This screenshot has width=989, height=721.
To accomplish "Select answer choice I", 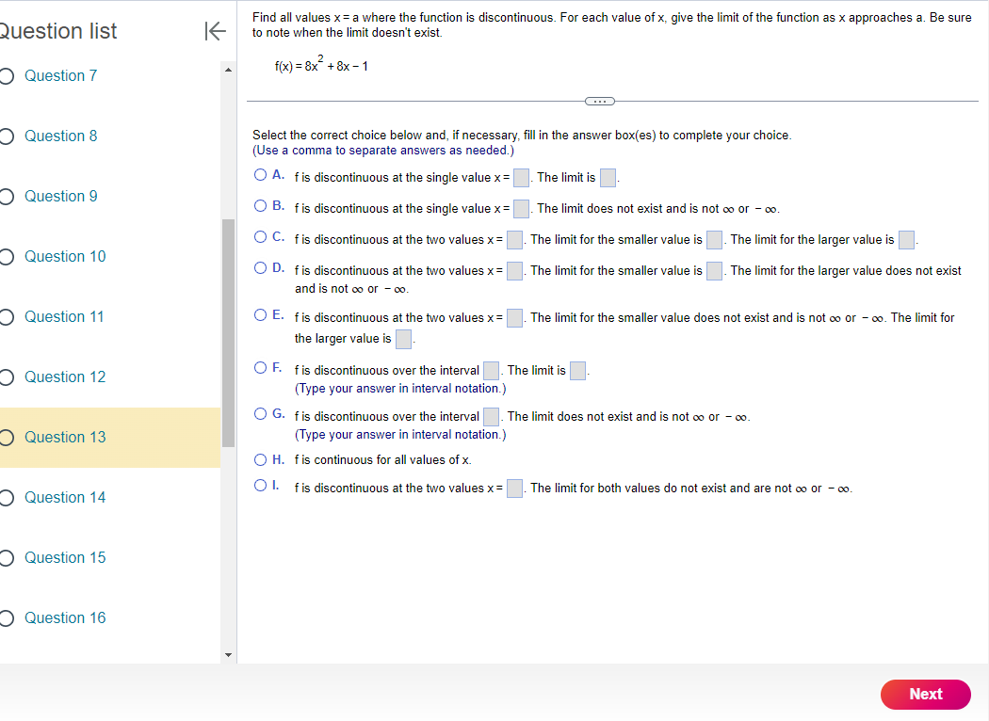I will click(260, 486).
